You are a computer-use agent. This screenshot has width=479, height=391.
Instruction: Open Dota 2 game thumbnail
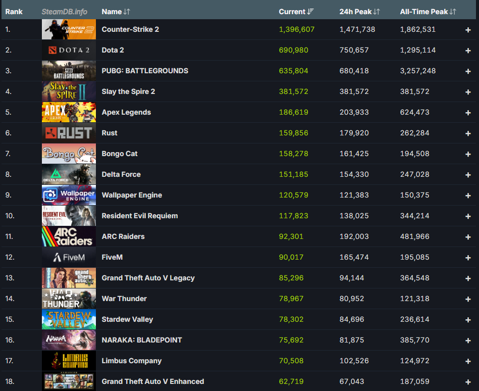pos(69,50)
